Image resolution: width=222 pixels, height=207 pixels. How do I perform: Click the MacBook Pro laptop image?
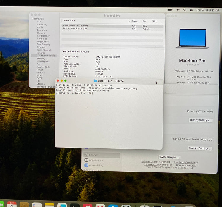(192, 39)
